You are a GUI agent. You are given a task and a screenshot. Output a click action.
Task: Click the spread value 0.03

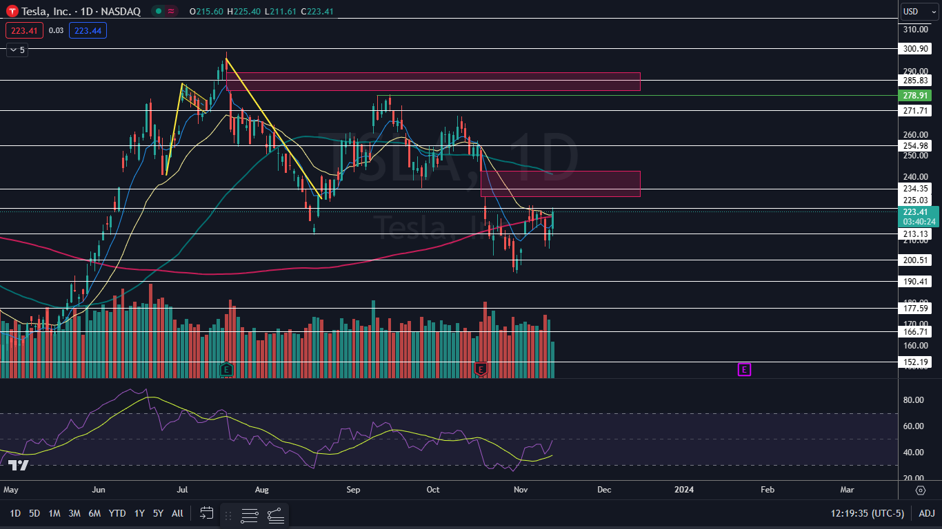pyautogui.click(x=57, y=30)
